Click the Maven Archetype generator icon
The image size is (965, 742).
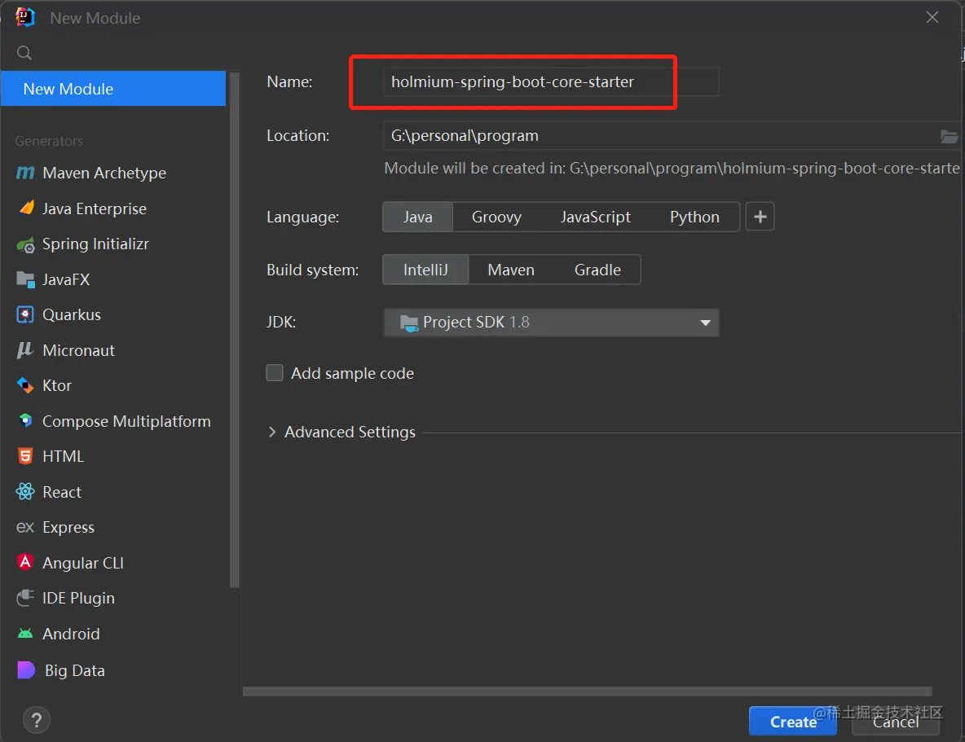[x=25, y=173]
